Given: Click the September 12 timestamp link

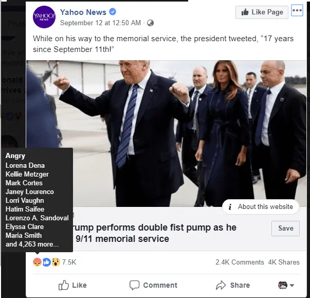Looking at the screenshot, I should [101, 23].
